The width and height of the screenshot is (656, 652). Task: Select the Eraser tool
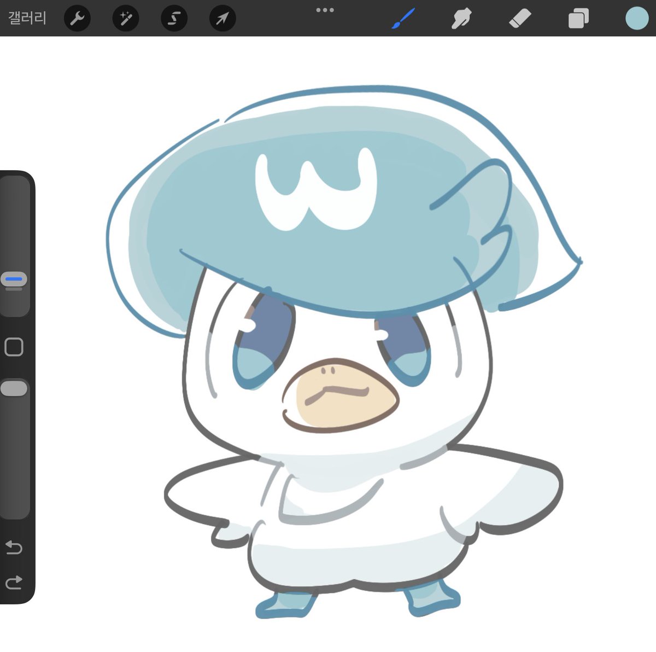coord(520,19)
